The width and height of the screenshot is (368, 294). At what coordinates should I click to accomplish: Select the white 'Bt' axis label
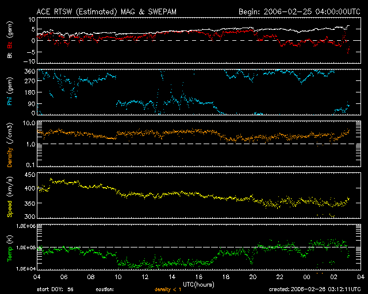coord(10,55)
